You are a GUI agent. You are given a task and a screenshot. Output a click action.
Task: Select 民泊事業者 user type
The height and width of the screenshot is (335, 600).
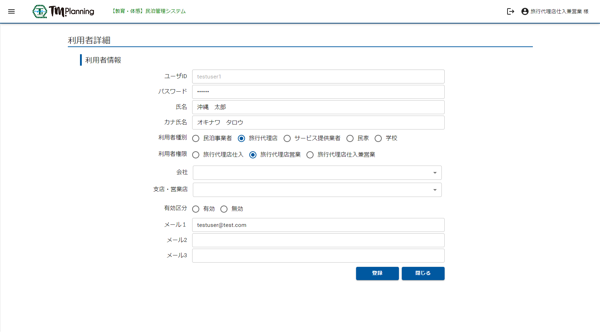(196, 138)
